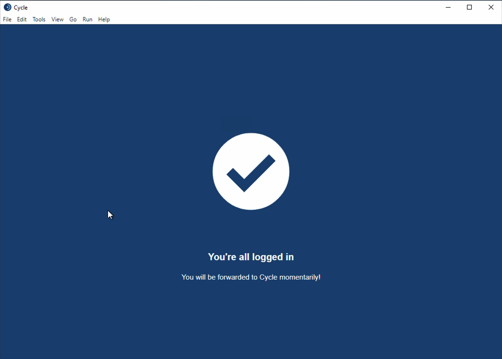The image size is (502, 359).
Task: Select the large checkmark success icon
Action: pyautogui.click(x=251, y=171)
